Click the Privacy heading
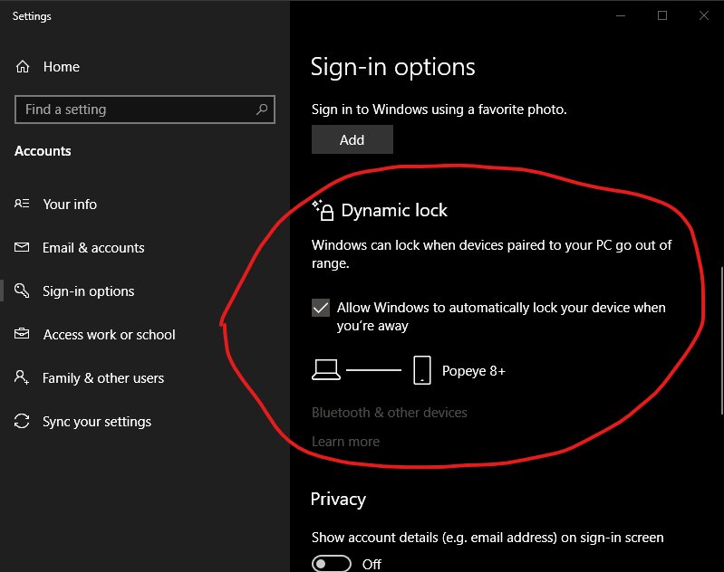Viewport: 724px width, 572px height. pyautogui.click(x=339, y=499)
